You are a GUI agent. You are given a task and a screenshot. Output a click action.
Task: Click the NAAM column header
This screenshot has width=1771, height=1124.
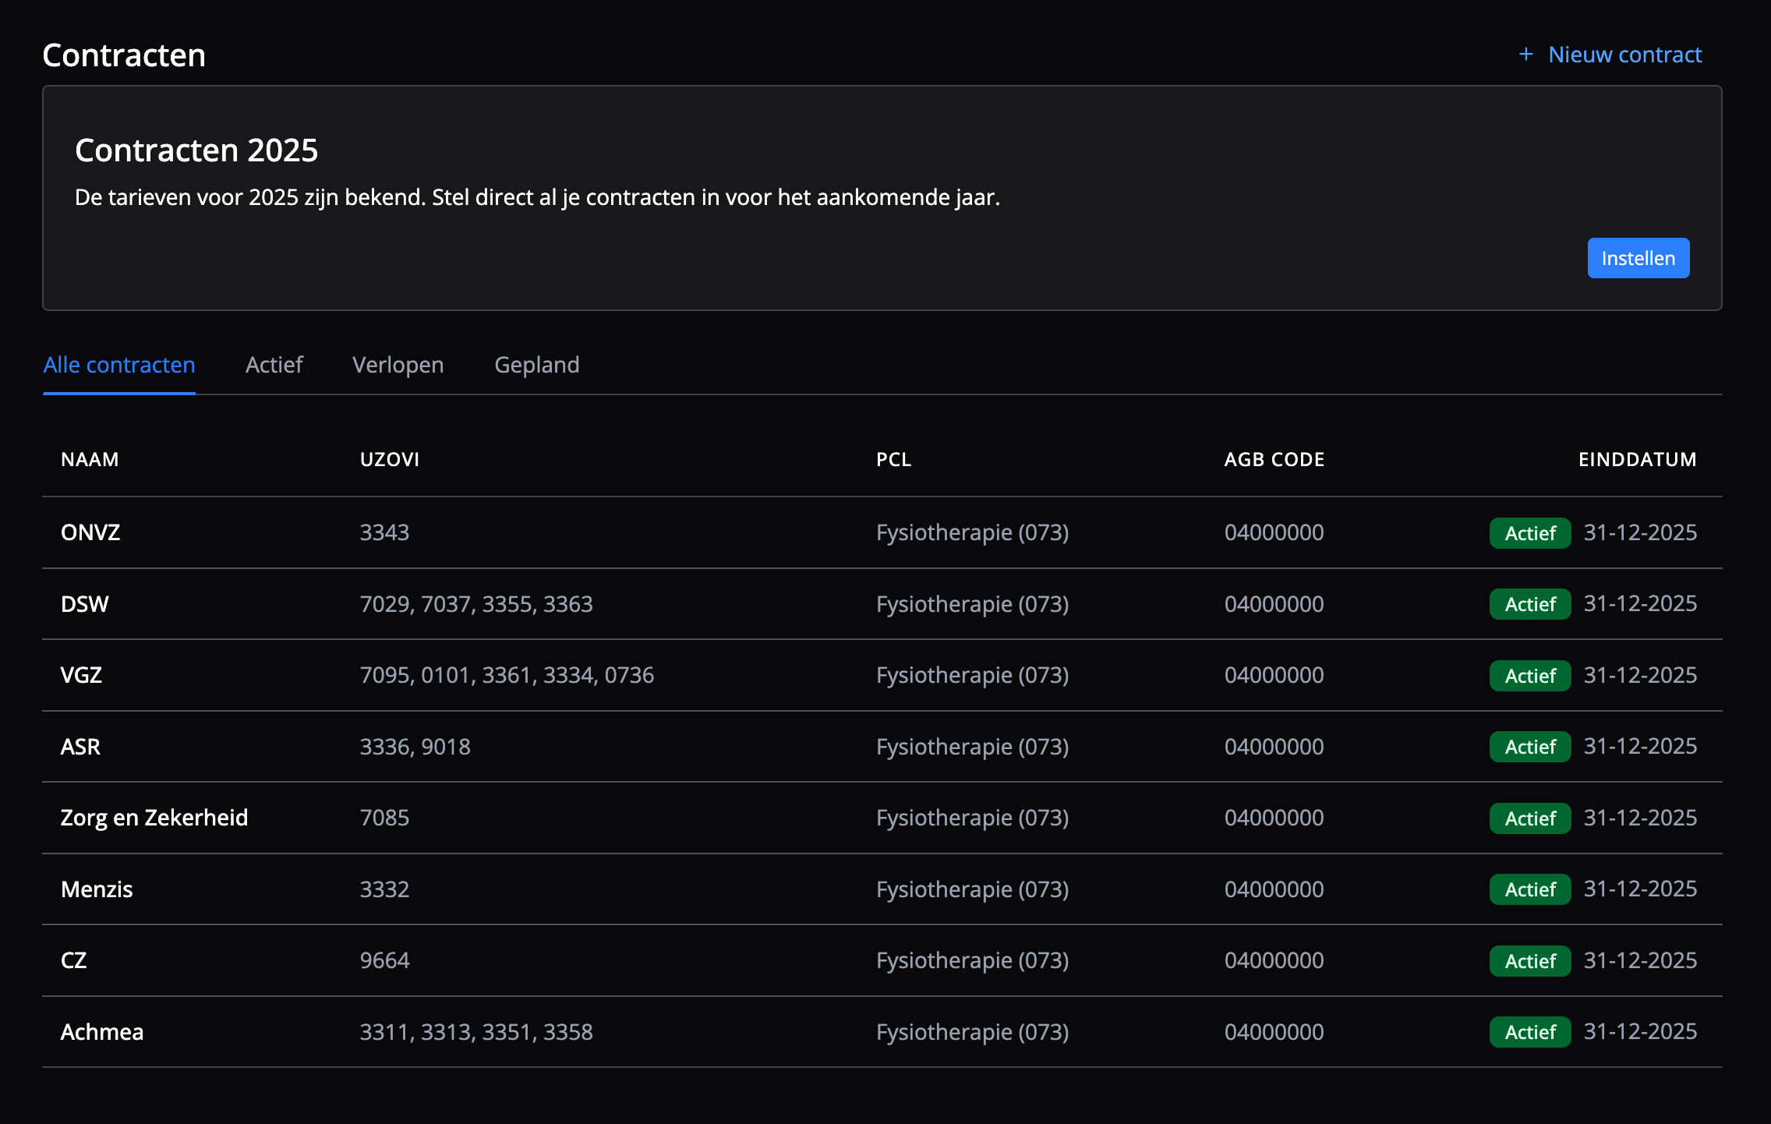pyautogui.click(x=90, y=460)
